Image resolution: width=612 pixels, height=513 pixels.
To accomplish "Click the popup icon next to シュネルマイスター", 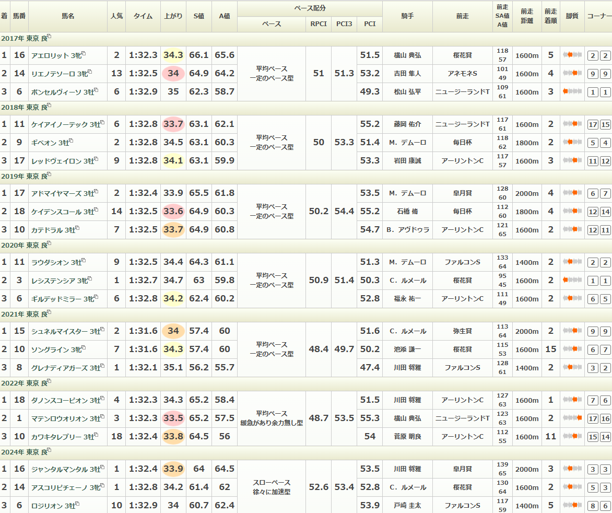I will (102, 330).
